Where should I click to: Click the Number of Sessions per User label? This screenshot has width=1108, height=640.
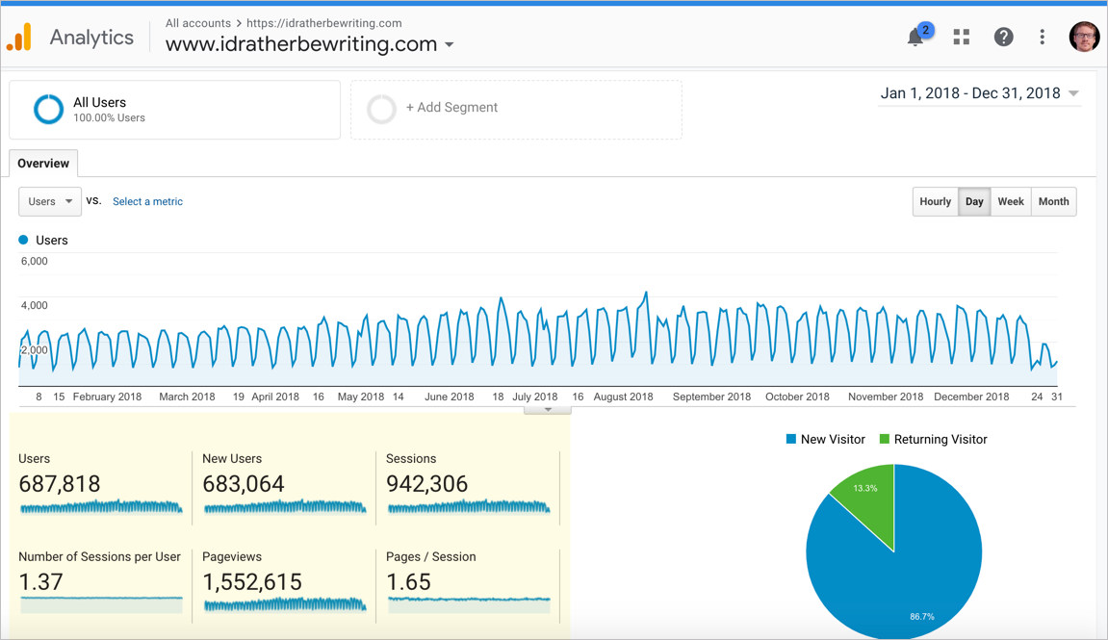(x=100, y=556)
